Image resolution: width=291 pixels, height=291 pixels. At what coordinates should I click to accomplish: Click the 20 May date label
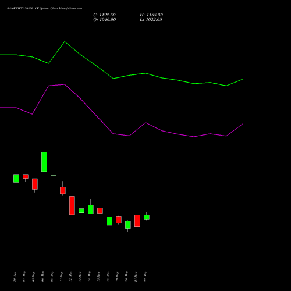(127, 276)
